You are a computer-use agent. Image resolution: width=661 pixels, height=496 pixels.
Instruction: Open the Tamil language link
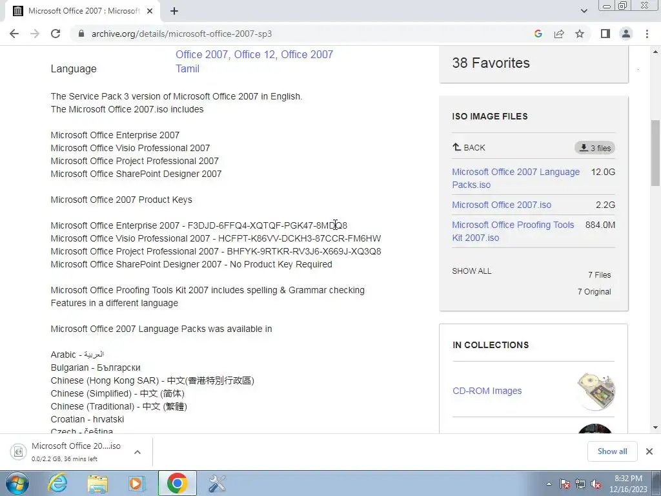187,68
